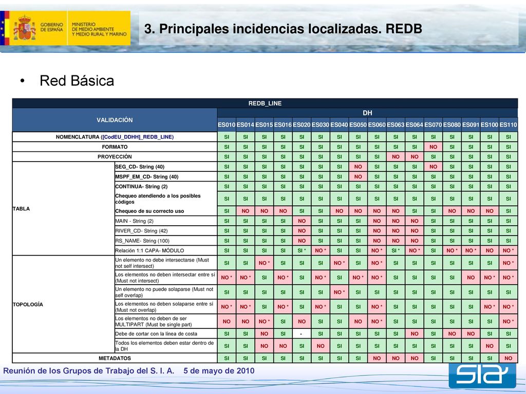Click the NO cell in MSPF_EM_CD row under ES050
526x394 pixels.
[x=358, y=176]
